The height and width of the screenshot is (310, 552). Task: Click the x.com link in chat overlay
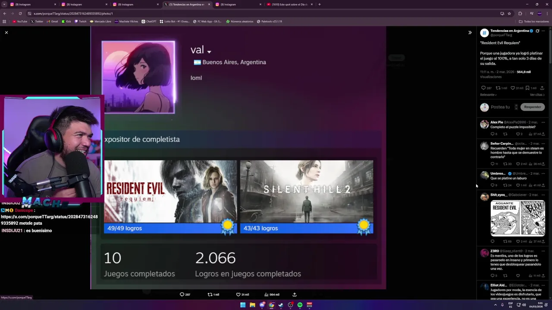tap(49, 220)
